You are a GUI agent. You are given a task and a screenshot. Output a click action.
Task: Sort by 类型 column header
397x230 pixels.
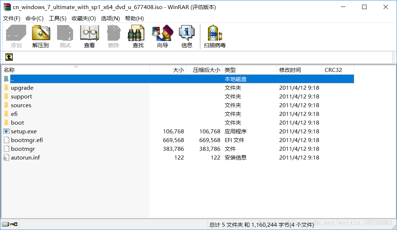pos(250,70)
